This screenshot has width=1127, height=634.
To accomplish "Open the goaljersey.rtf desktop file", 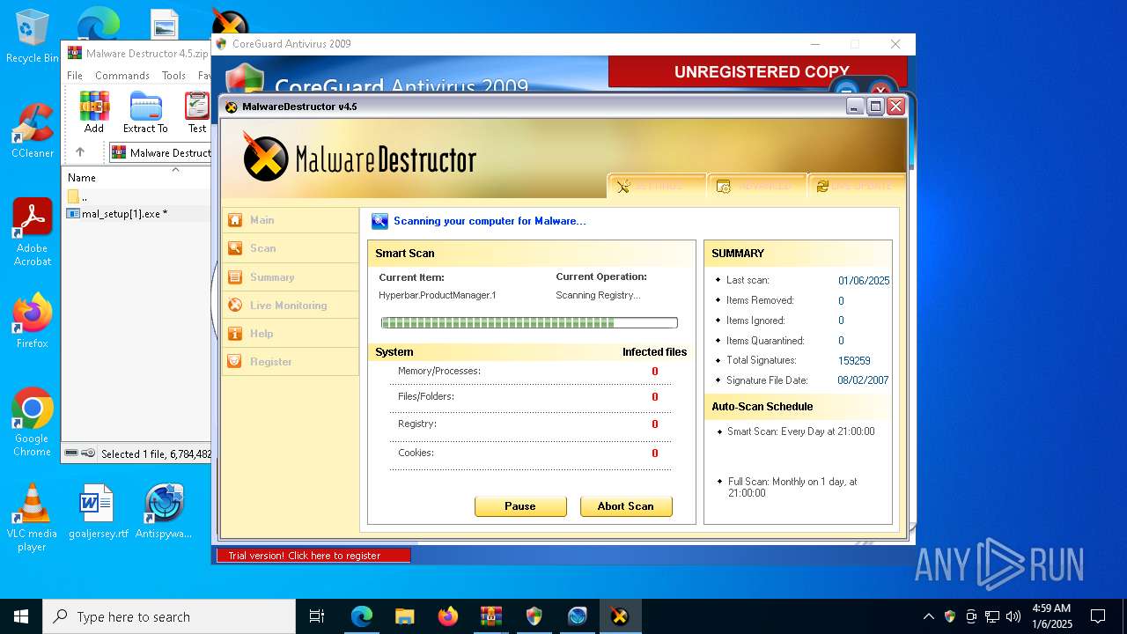I will pos(98,511).
